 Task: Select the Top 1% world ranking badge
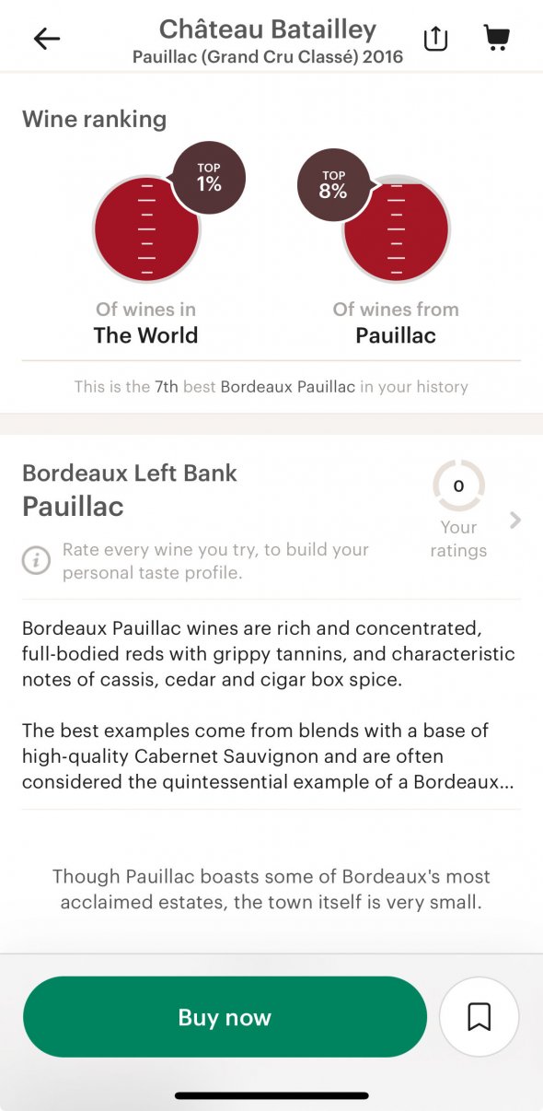coord(210,176)
